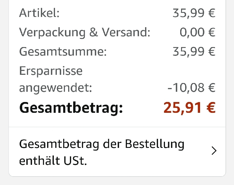Tap the word Ersparnisse

(x=51, y=71)
